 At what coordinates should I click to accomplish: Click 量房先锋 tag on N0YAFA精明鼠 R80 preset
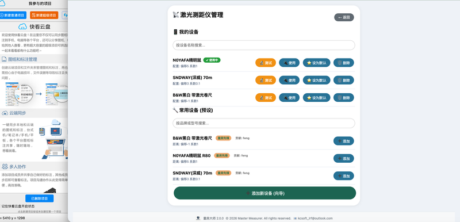pos(222,155)
